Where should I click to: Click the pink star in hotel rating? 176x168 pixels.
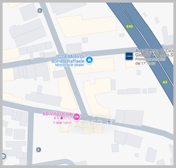62,118
